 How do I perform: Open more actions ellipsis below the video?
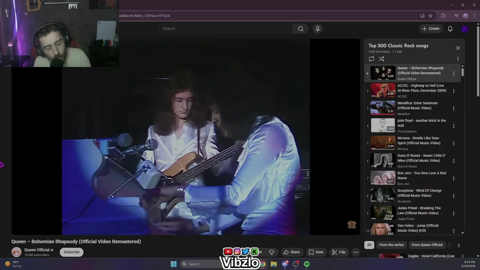pyautogui.click(x=355, y=252)
